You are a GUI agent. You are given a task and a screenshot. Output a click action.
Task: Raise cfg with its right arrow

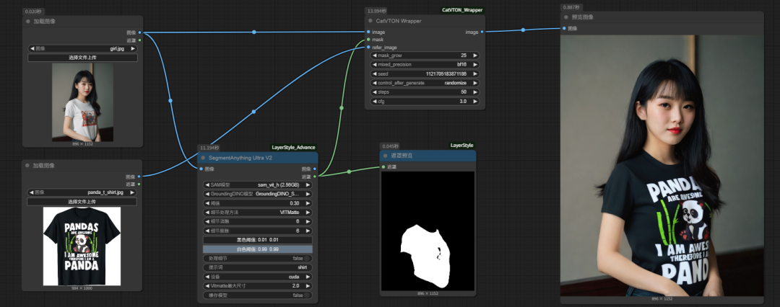pos(475,102)
